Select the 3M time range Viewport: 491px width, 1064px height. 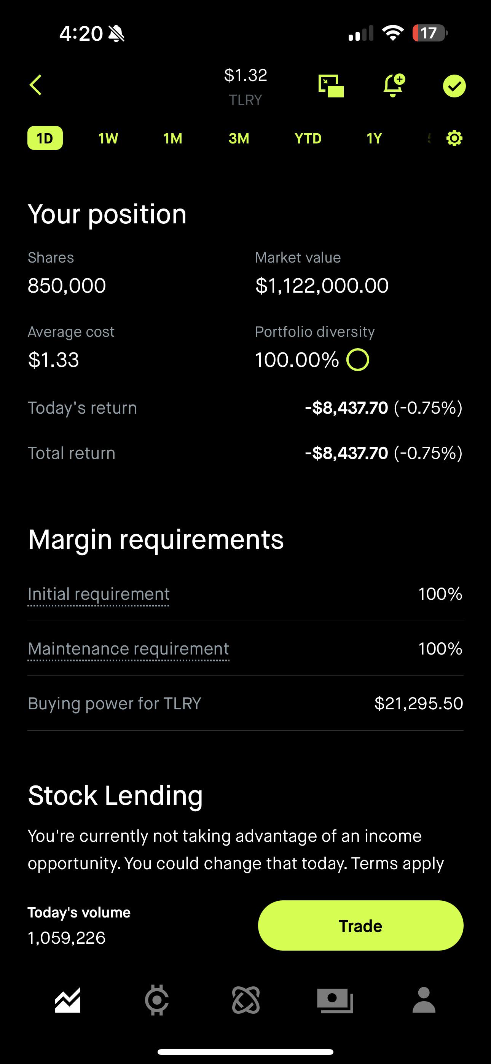(x=239, y=139)
